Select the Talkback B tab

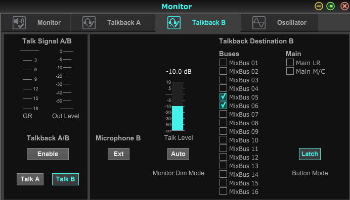click(x=198, y=23)
